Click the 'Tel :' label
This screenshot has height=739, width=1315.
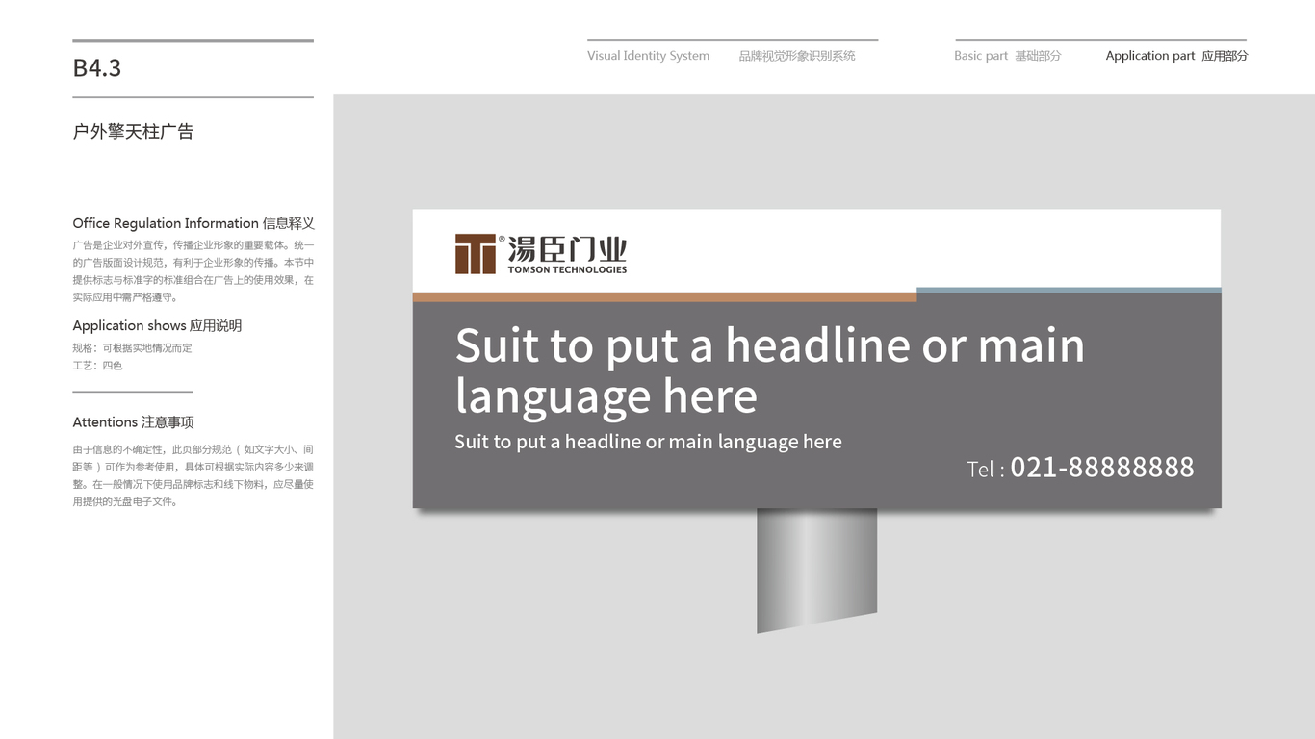(986, 470)
